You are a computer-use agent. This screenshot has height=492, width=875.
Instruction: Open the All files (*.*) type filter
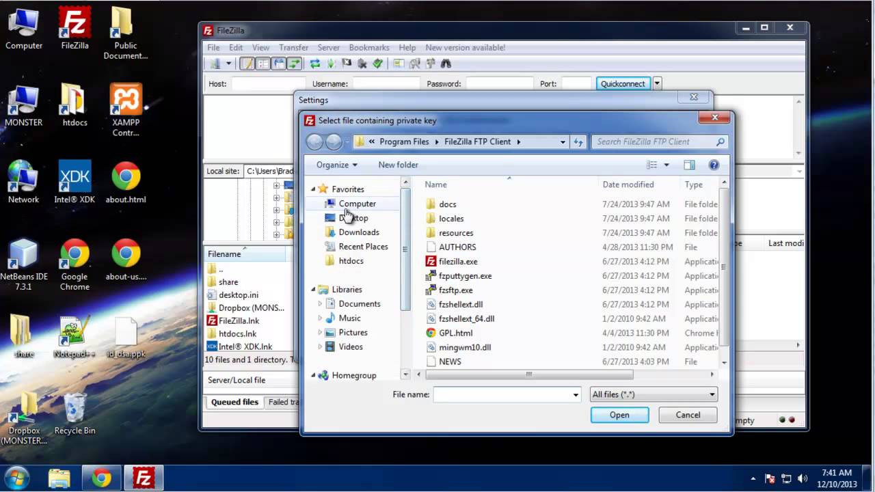[654, 394]
